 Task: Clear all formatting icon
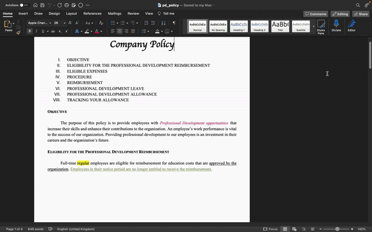101,23
